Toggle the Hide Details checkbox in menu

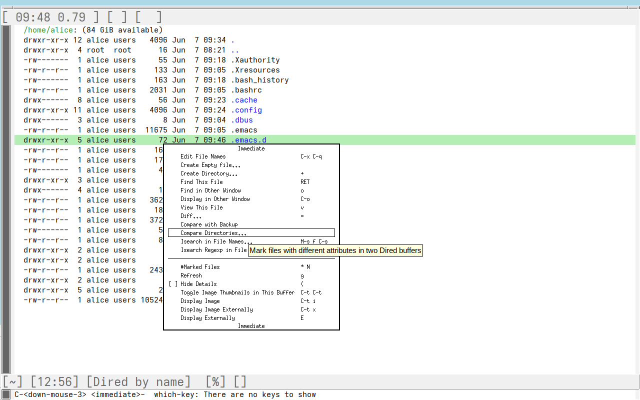pyautogui.click(x=173, y=284)
